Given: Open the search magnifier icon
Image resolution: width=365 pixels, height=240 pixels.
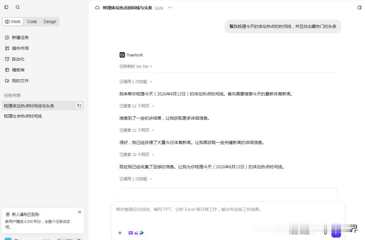Looking at the screenshot, I should tap(18, 7).
